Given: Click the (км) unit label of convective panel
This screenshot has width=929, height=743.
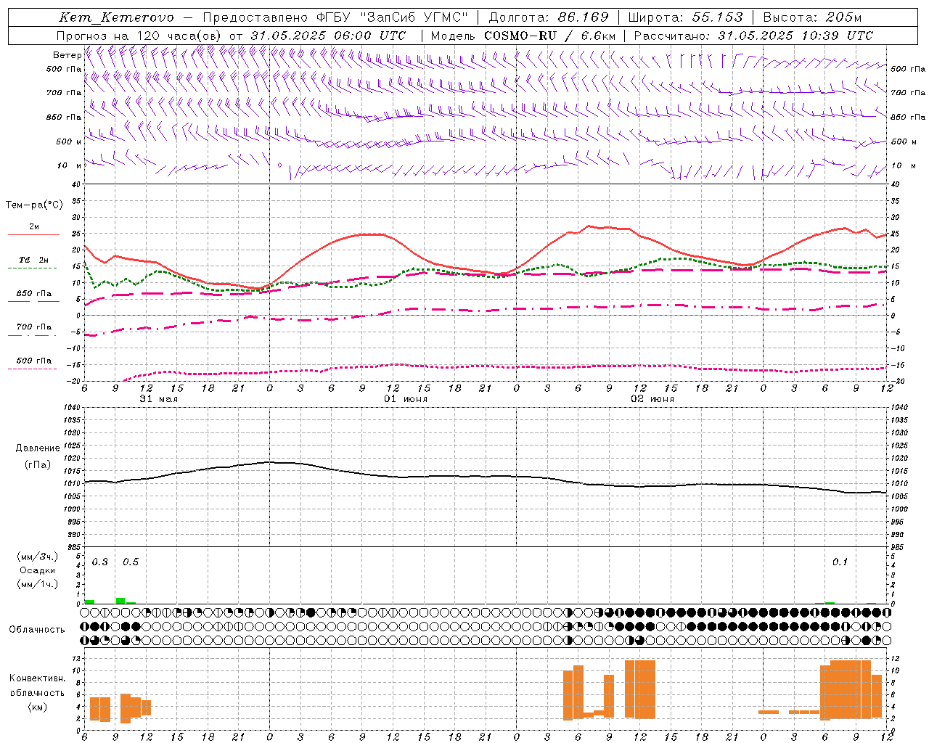Looking at the screenshot, I should [37, 707].
